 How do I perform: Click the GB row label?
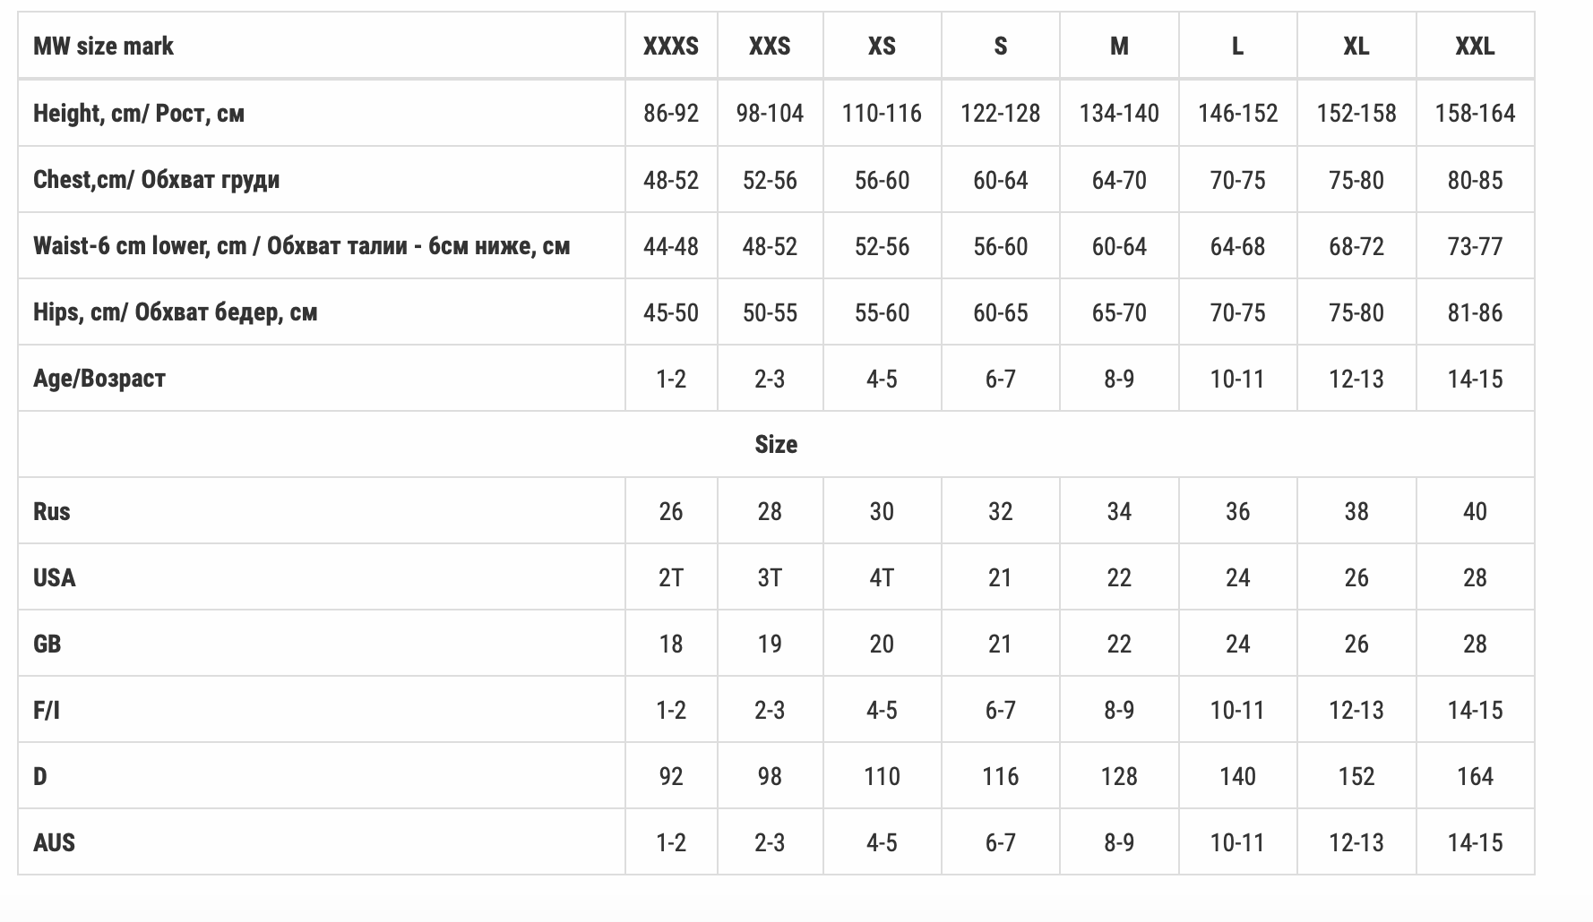[47, 644]
